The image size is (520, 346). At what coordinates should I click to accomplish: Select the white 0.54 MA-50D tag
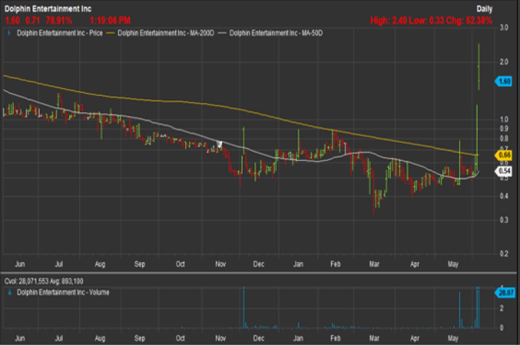[505, 172]
